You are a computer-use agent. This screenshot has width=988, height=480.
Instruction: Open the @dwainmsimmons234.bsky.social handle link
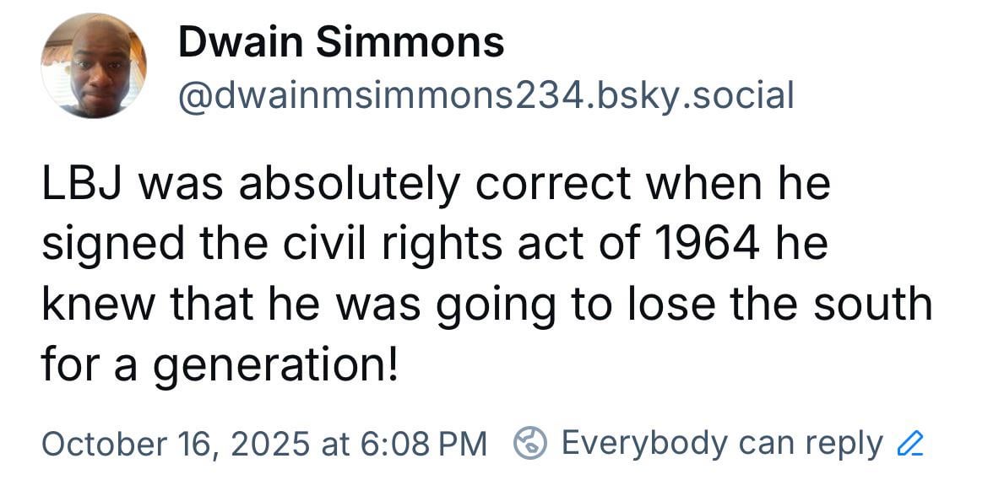pos(486,95)
